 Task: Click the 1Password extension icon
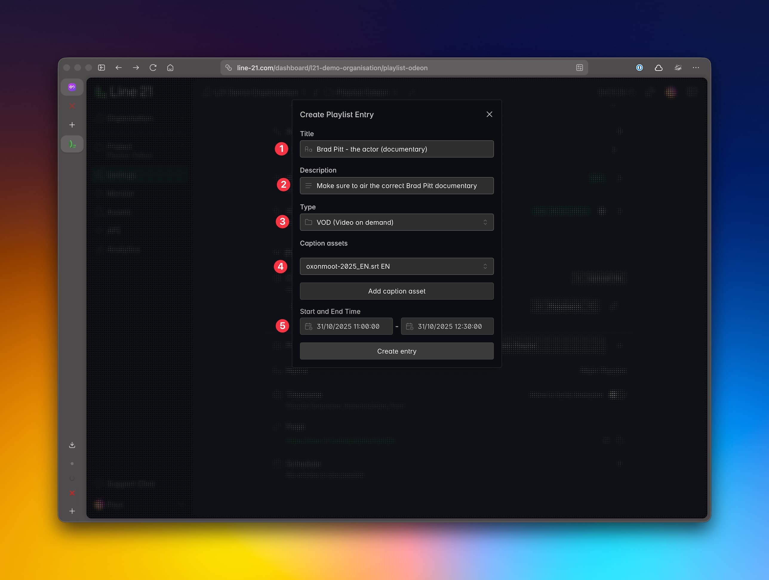[x=639, y=68]
